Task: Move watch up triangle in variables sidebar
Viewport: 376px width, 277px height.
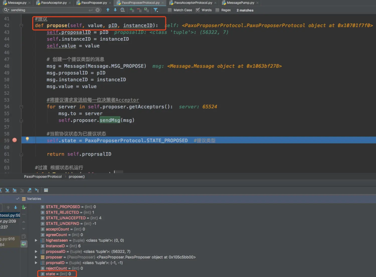Action: tap(24, 222)
